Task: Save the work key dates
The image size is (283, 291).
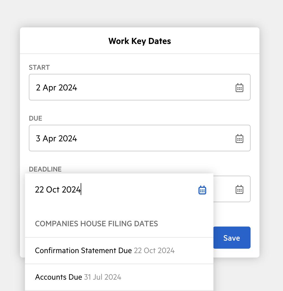Action: pos(231,238)
